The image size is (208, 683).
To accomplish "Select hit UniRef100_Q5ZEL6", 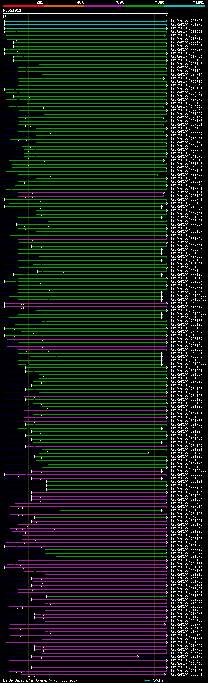I will pos(187,303).
